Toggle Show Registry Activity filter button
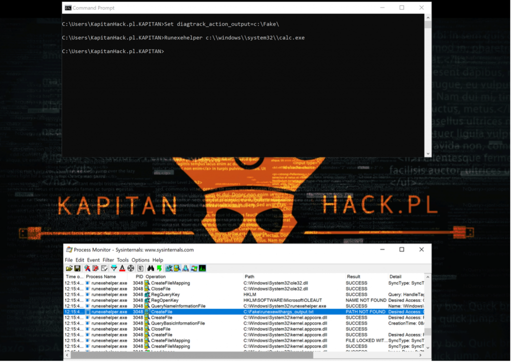Image resolution: width=512 pixels, height=362 pixels. [169, 268]
